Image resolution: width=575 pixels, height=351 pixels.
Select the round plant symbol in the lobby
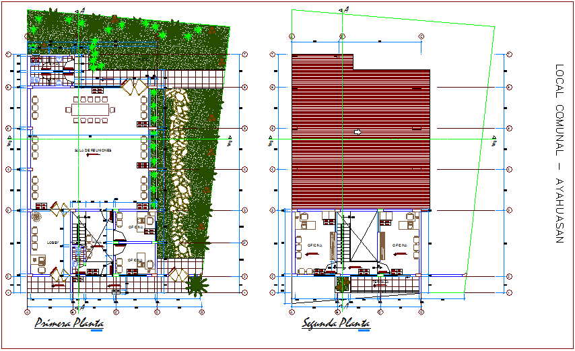tap(36, 217)
